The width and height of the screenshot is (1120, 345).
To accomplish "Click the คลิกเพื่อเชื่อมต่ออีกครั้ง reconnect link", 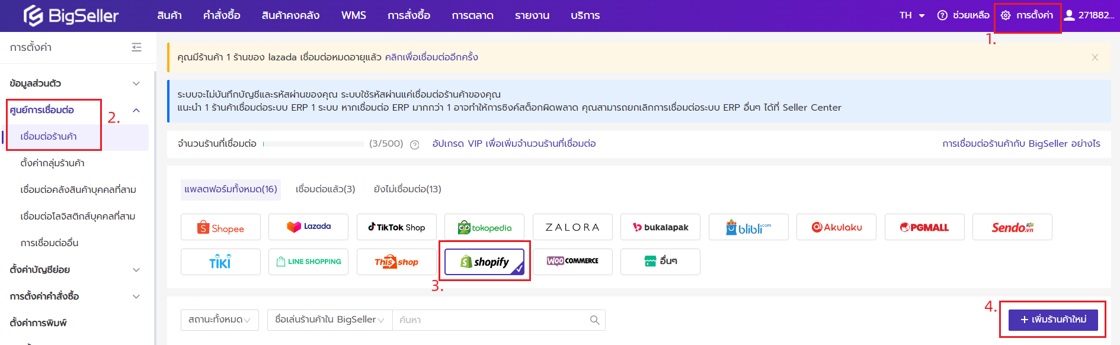I will 431,57.
